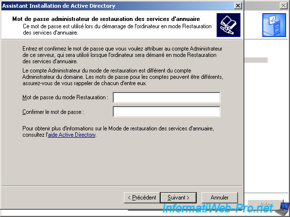Click the grey bar in the background window

coord(256,60)
